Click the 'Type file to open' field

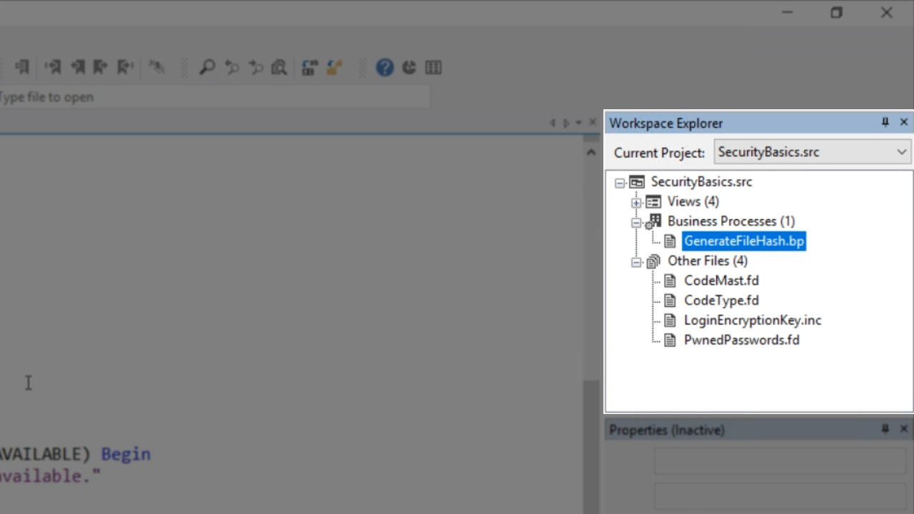coord(214,97)
